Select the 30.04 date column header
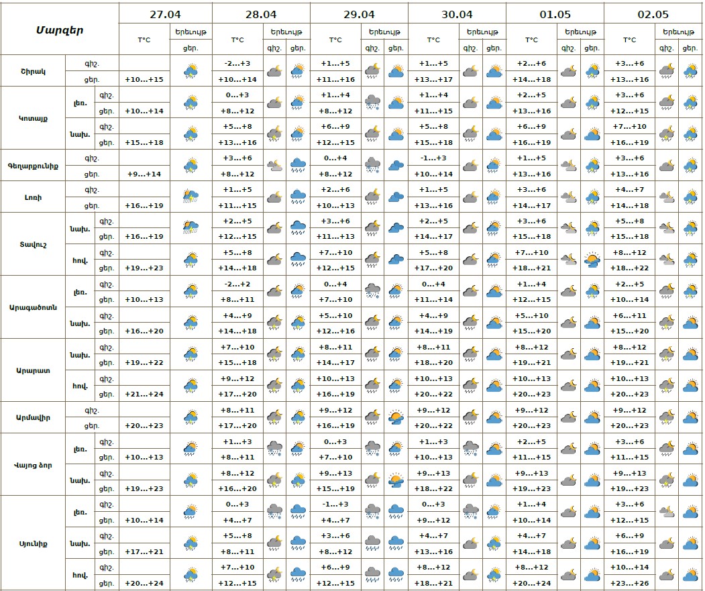 [457, 13]
